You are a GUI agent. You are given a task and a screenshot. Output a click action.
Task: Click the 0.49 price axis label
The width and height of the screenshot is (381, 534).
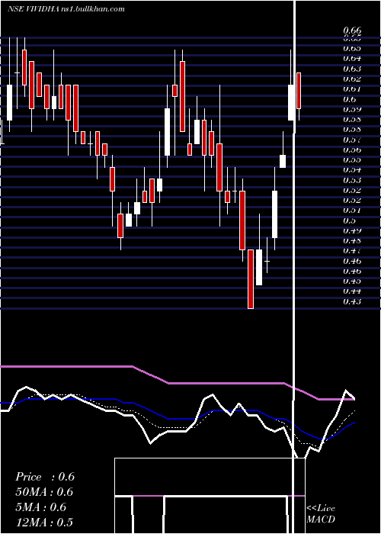click(x=352, y=230)
